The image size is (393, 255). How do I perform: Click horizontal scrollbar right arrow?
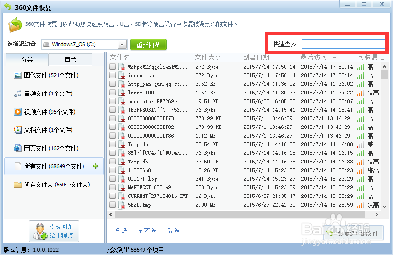(x=376, y=214)
